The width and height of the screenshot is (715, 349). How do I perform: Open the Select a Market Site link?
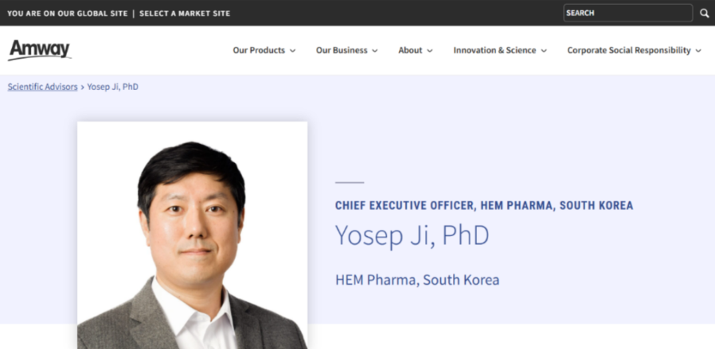tap(185, 14)
